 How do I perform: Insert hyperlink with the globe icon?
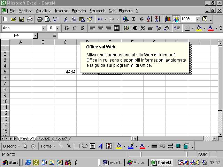[126, 19]
